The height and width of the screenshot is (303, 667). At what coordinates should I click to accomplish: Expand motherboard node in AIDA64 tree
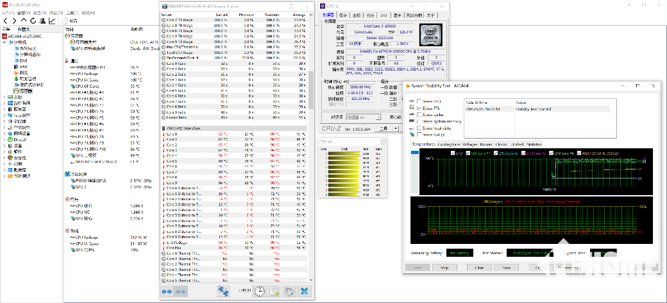[4, 98]
